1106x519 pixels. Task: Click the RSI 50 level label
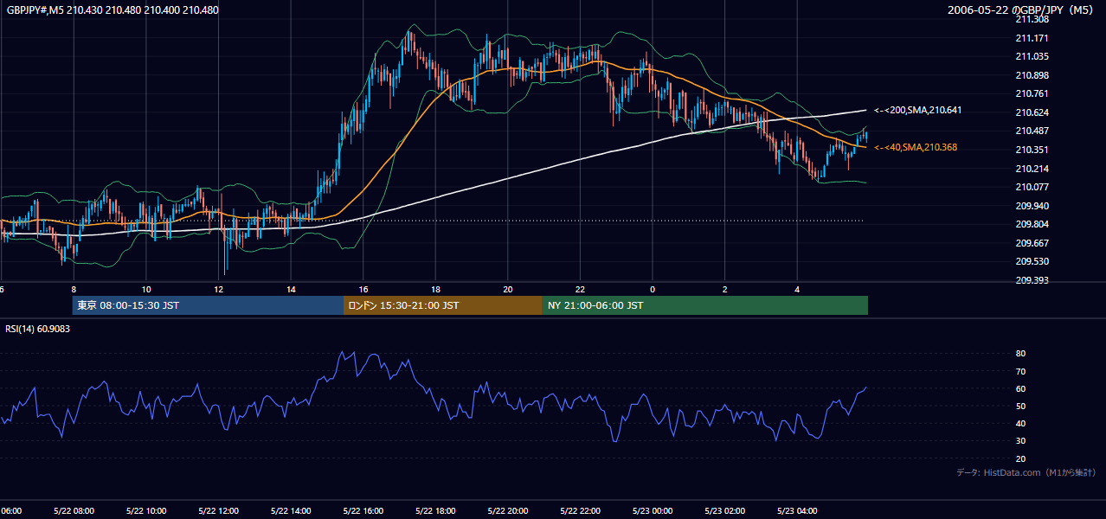(1020, 407)
